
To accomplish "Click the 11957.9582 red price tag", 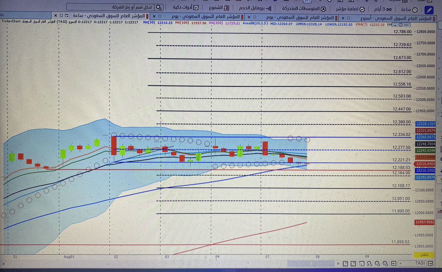I will coord(425,222).
